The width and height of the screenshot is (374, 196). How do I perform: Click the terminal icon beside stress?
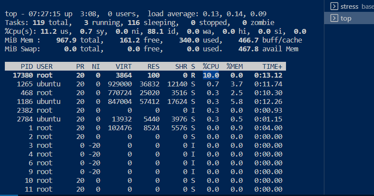tap(334, 6)
